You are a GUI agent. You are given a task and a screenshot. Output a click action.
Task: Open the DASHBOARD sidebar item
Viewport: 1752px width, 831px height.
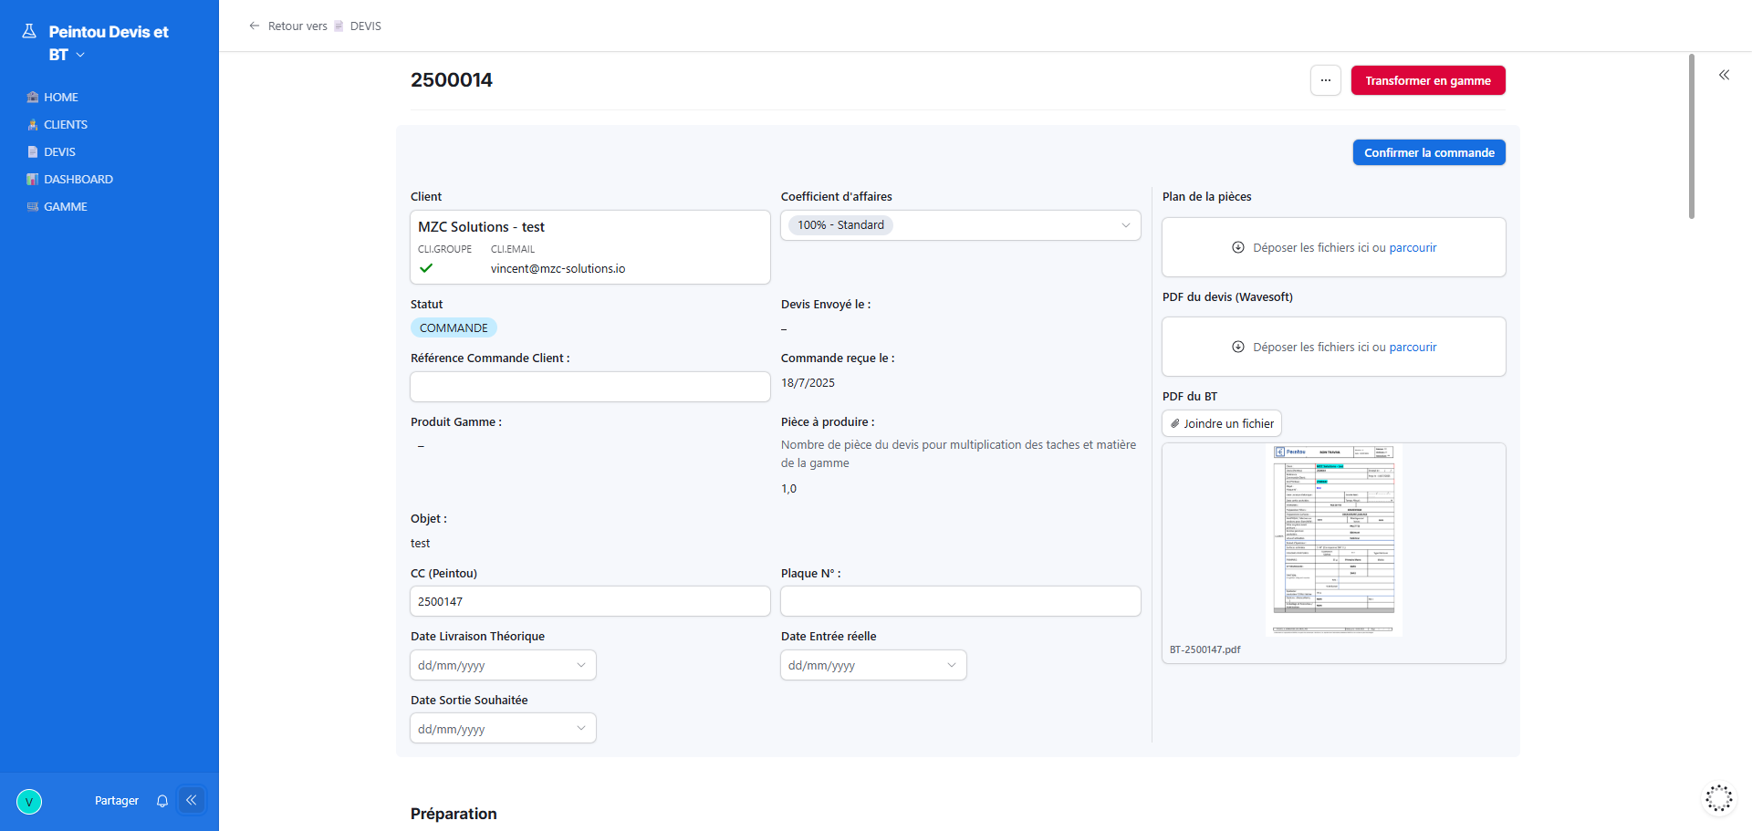point(78,180)
